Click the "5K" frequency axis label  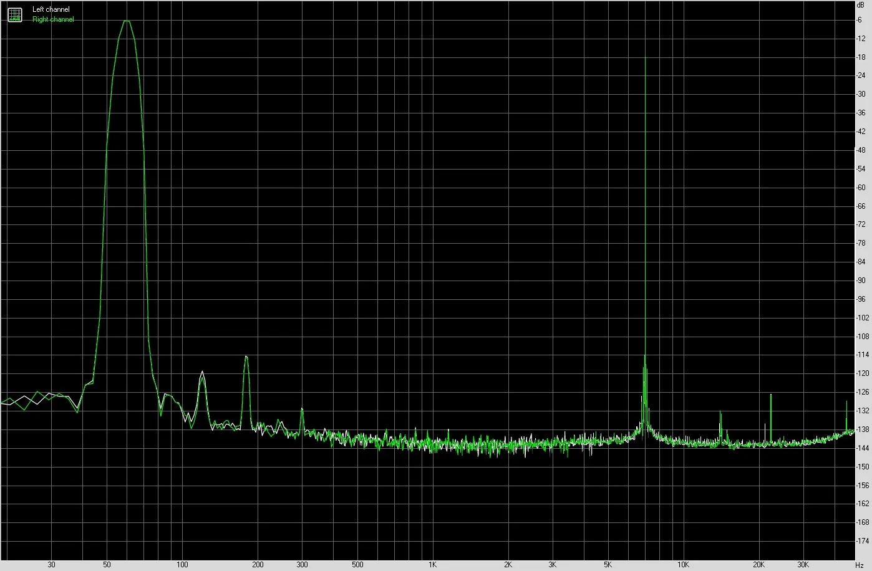[x=608, y=565]
